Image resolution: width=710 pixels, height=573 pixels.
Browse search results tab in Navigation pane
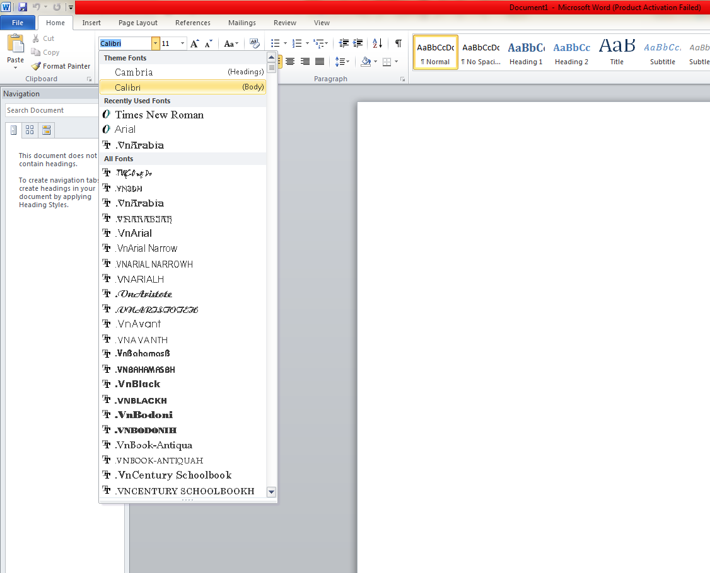pyautogui.click(x=46, y=130)
